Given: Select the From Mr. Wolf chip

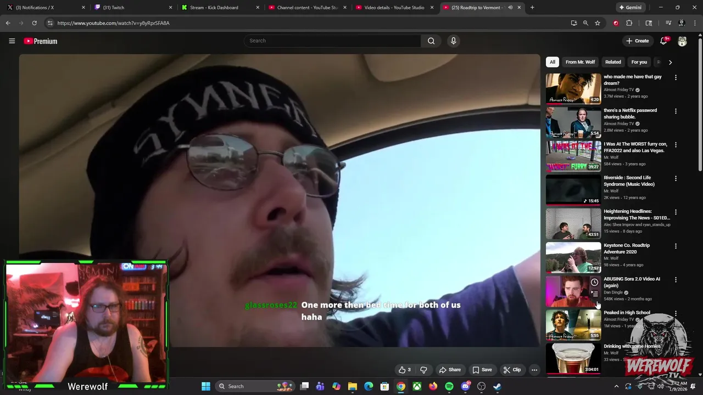Looking at the screenshot, I should coord(580,62).
